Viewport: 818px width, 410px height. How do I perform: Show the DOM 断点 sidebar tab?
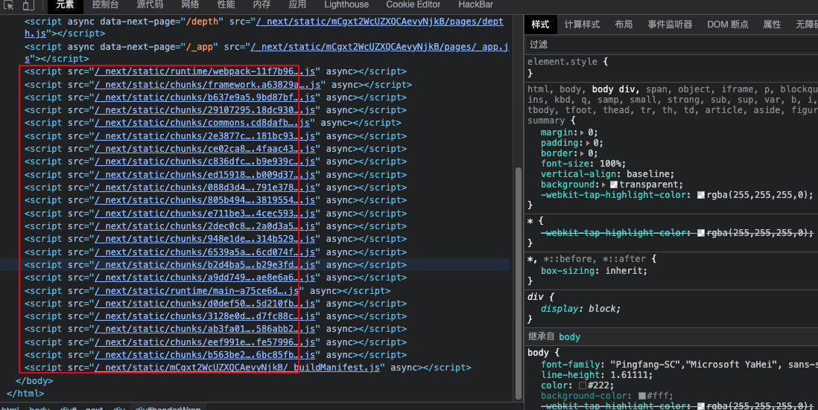(x=728, y=25)
